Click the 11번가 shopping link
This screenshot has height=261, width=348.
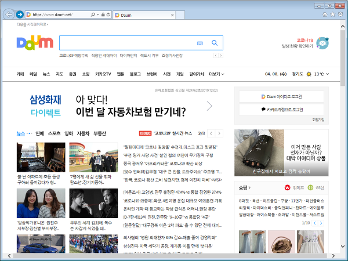click(x=296, y=201)
